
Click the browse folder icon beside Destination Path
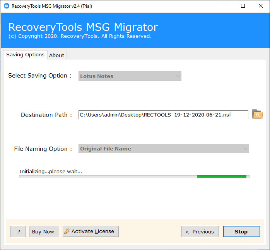click(257, 114)
